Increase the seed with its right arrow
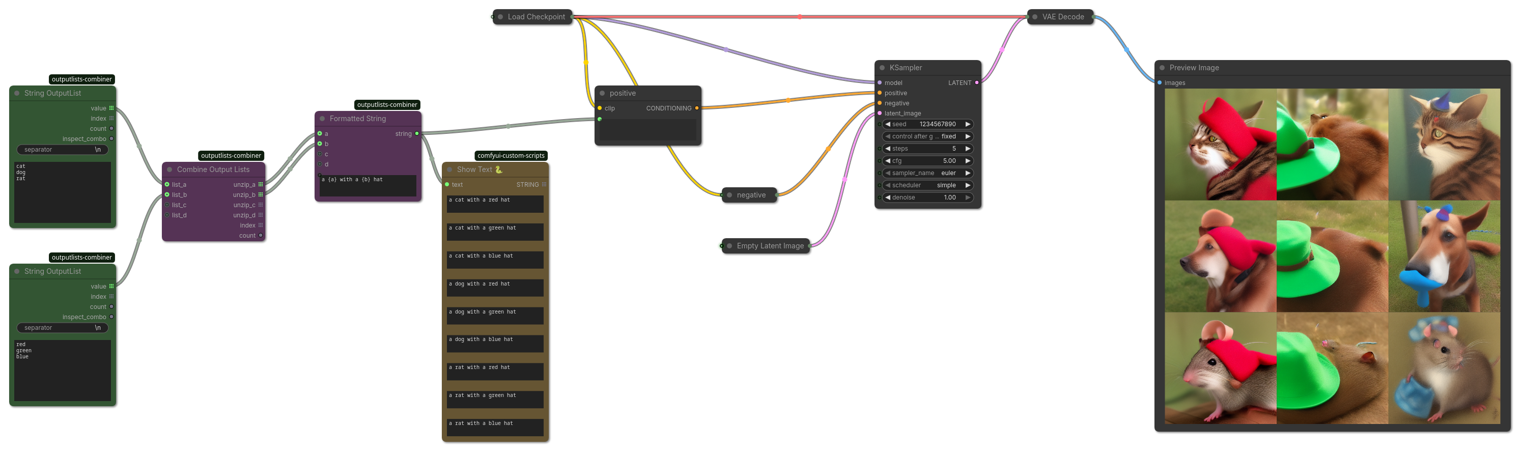1522x453 pixels. pyautogui.click(x=967, y=124)
